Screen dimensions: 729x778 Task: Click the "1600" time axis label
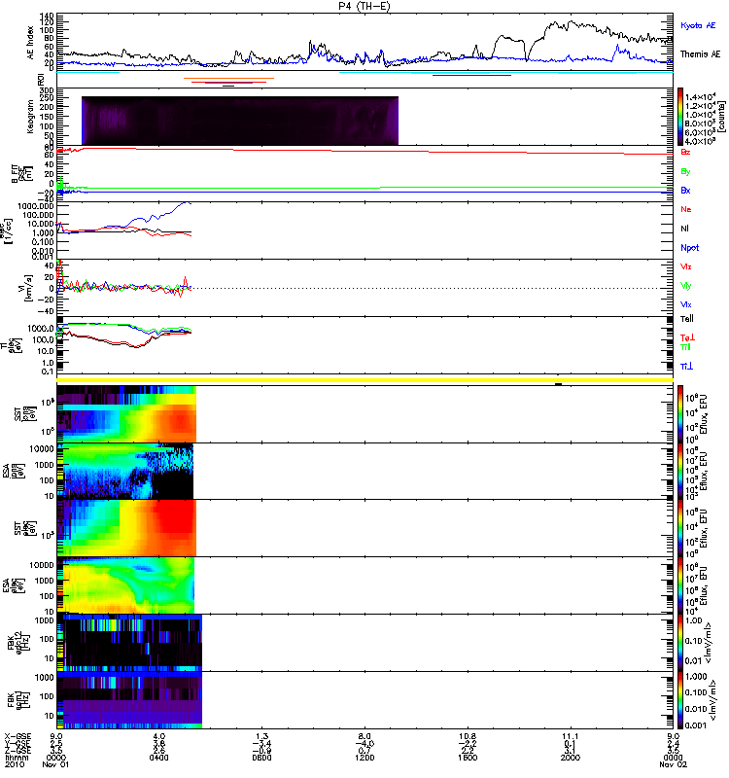(x=468, y=758)
